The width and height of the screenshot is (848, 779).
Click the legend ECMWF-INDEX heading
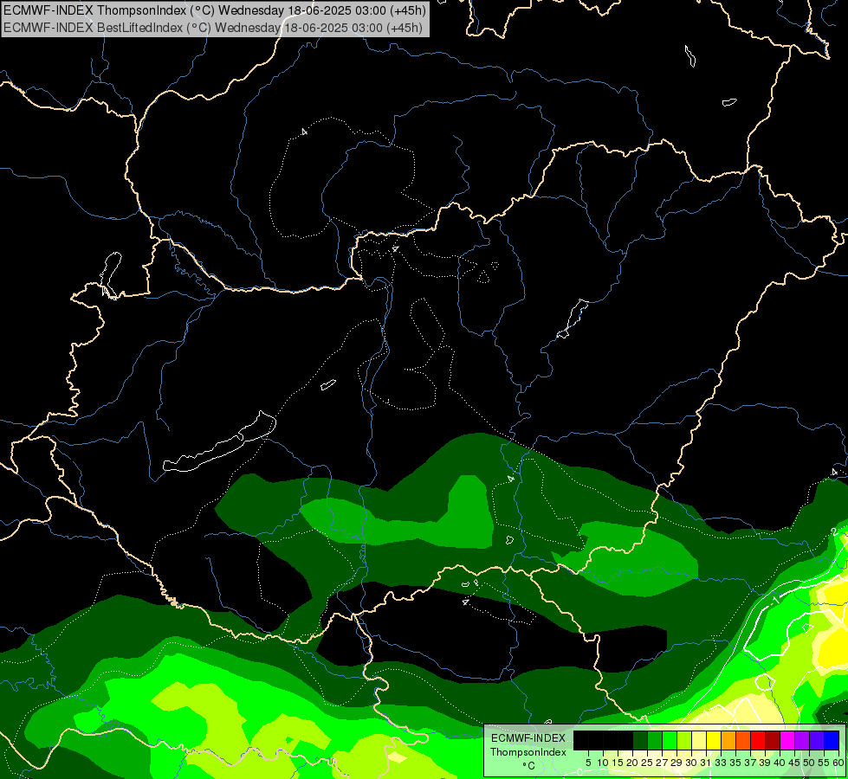pos(528,738)
